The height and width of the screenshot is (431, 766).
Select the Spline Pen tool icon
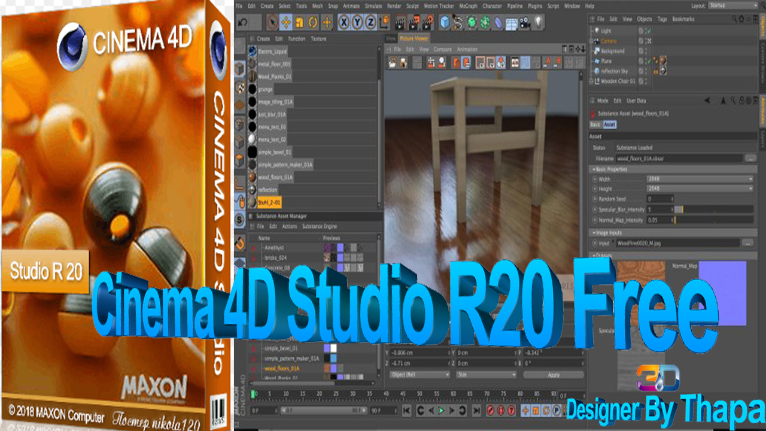(x=458, y=23)
